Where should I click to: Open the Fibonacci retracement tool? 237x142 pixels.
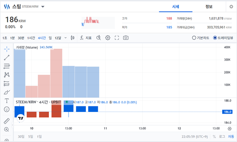[7, 66]
